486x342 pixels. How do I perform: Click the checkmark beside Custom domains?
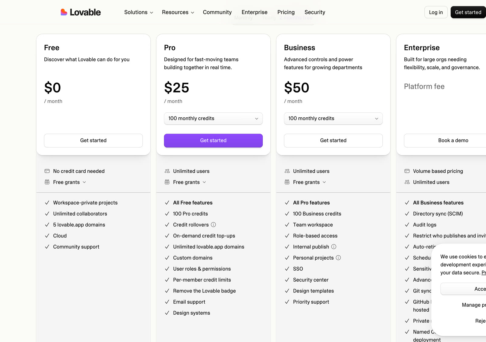tap(167, 258)
